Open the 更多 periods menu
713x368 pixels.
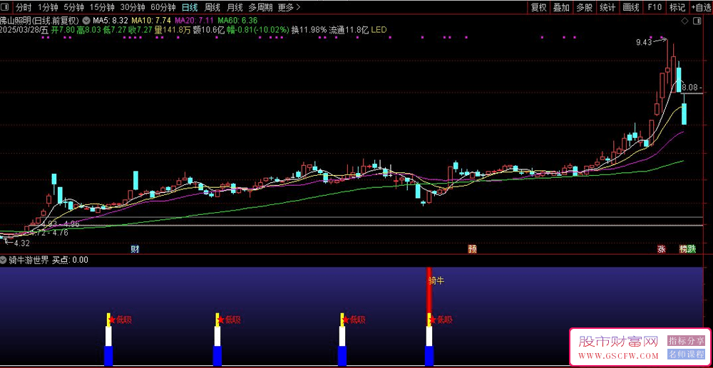point(289,7)
